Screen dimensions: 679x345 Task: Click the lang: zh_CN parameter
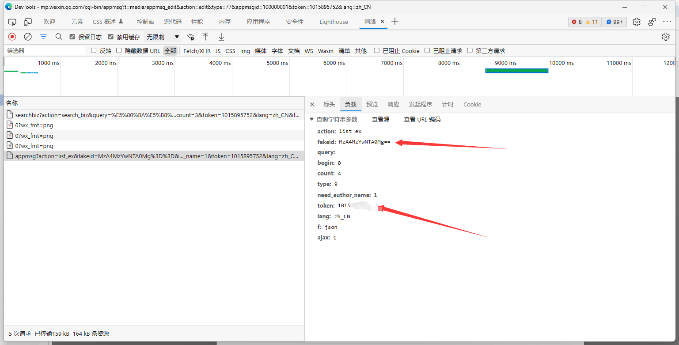tap(334, 216)
